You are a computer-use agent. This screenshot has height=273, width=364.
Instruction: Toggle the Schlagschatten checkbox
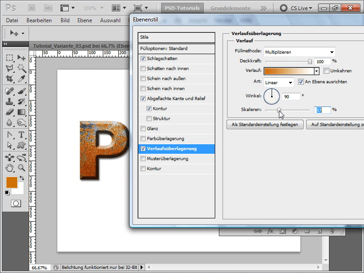click(143, 59)
